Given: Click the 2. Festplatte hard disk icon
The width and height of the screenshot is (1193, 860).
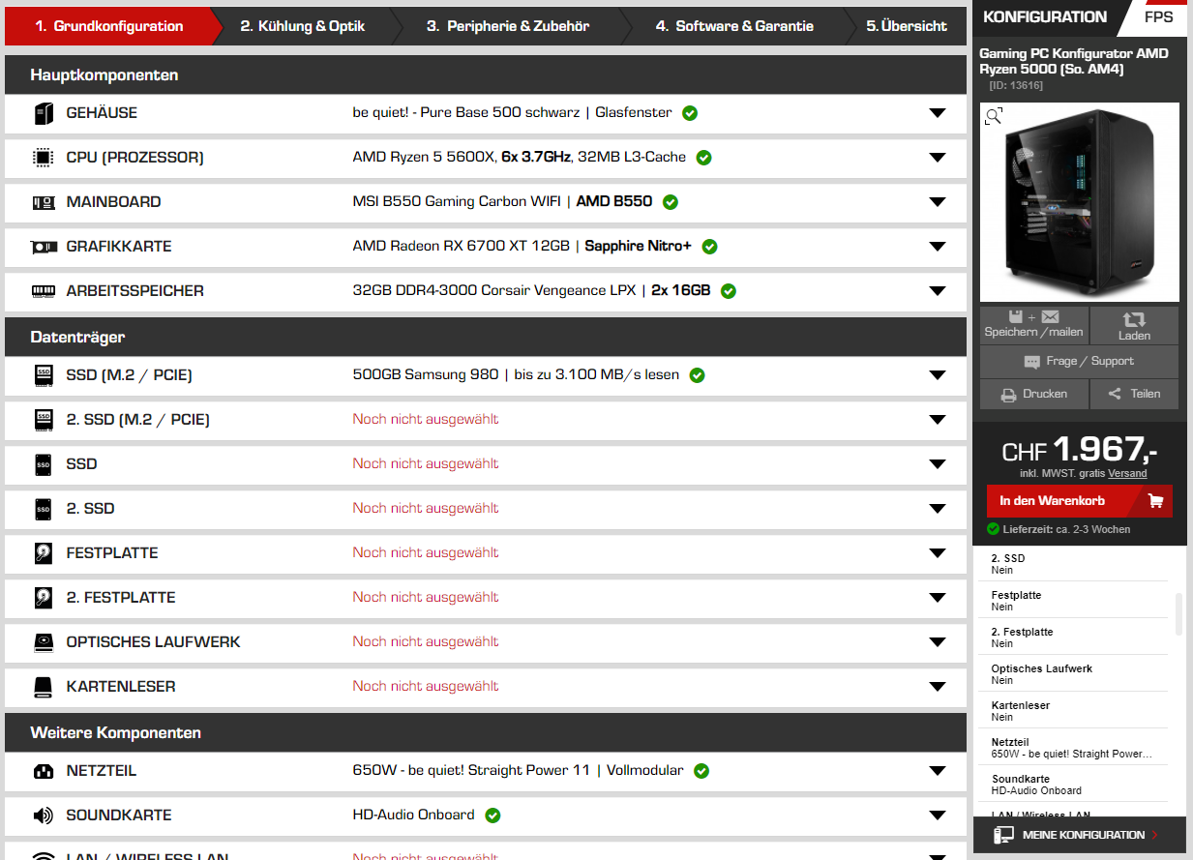Looking at the screenshot, I should (44, 598).
